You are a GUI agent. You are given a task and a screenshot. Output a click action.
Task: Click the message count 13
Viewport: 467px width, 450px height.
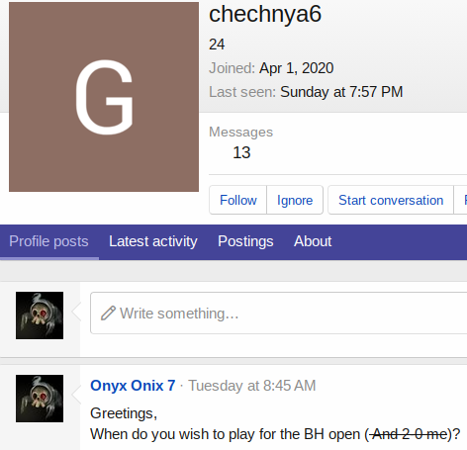(241, 152)
